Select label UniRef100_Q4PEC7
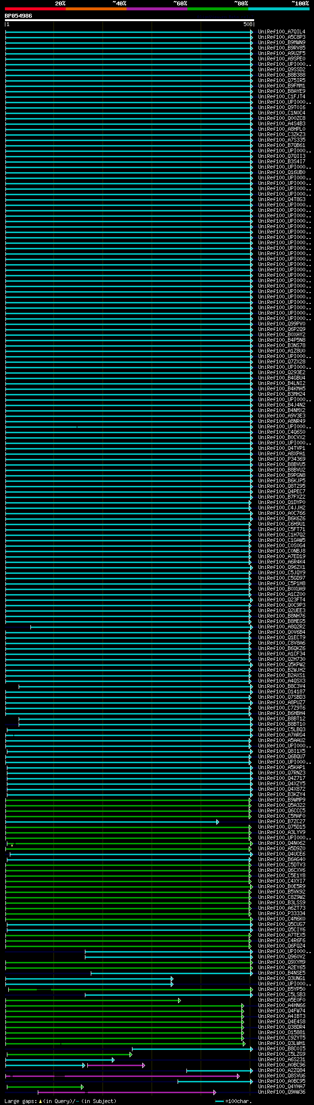The image size is (314, 1105). click(282, 492)
